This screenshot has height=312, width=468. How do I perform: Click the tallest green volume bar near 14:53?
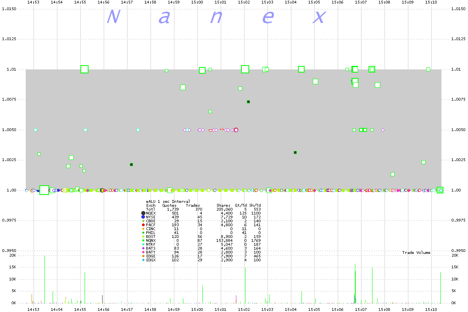tap(45, 279)
